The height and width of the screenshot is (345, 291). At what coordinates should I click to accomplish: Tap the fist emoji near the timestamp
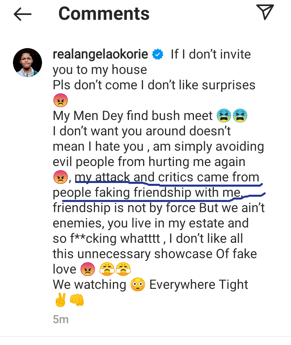77,300
